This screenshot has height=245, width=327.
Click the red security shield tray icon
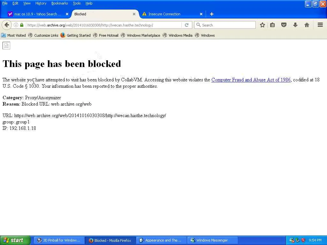click(303, 241)
